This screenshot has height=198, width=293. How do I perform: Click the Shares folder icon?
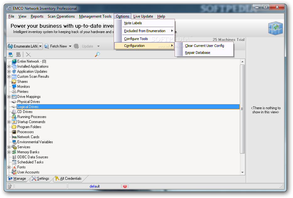(14, 82)
